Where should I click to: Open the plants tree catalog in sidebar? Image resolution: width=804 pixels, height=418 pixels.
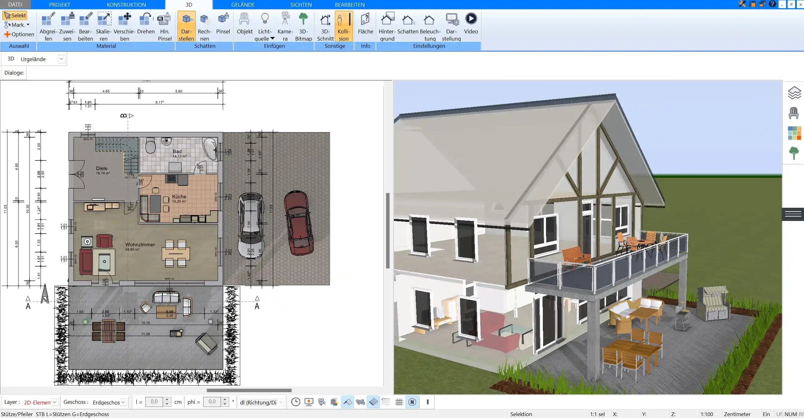794,153
